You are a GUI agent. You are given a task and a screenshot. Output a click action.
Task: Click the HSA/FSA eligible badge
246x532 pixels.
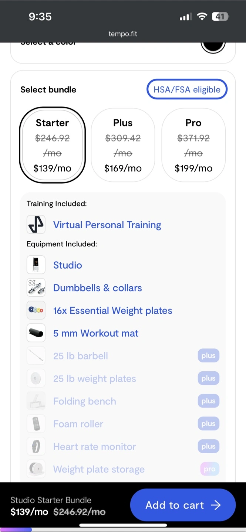187,89
